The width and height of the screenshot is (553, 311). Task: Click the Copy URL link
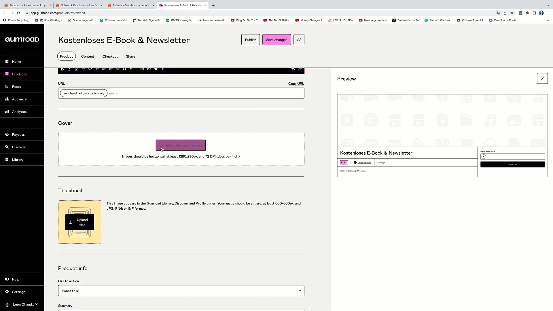coord(296,84)
